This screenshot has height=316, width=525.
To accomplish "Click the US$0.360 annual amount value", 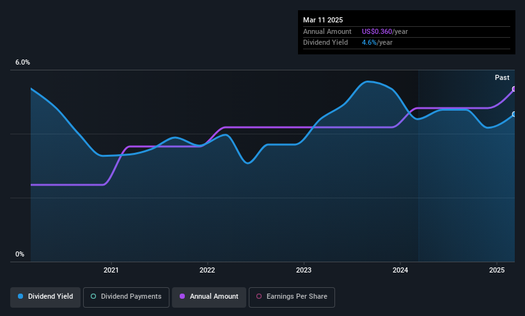I will point(377,31).
